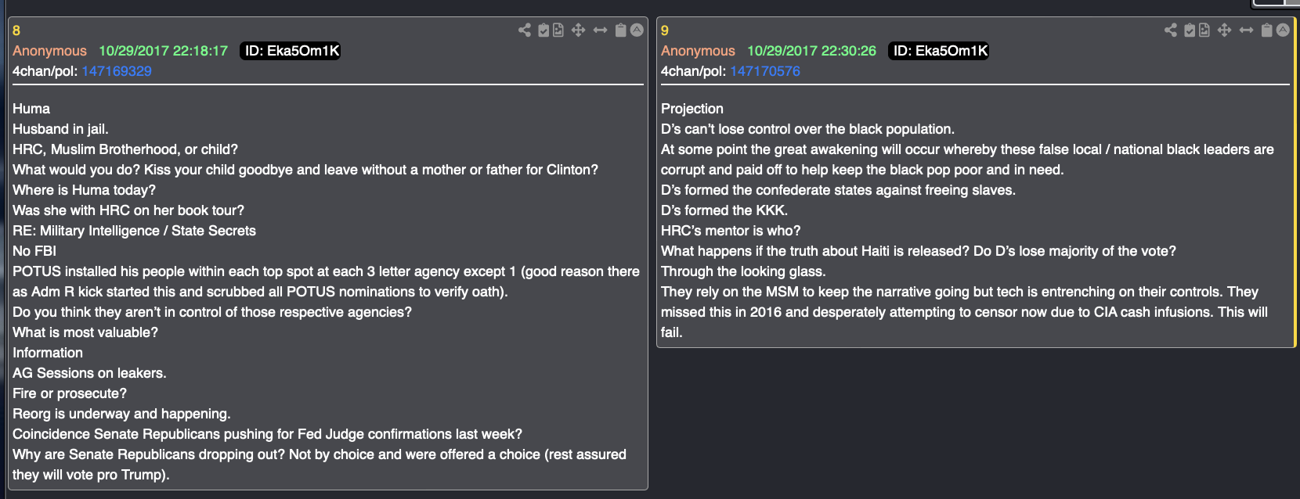The width and height of the screenshot is (1300, 499).
Task: Click share icon on post 8
Action: coord(525,31)
